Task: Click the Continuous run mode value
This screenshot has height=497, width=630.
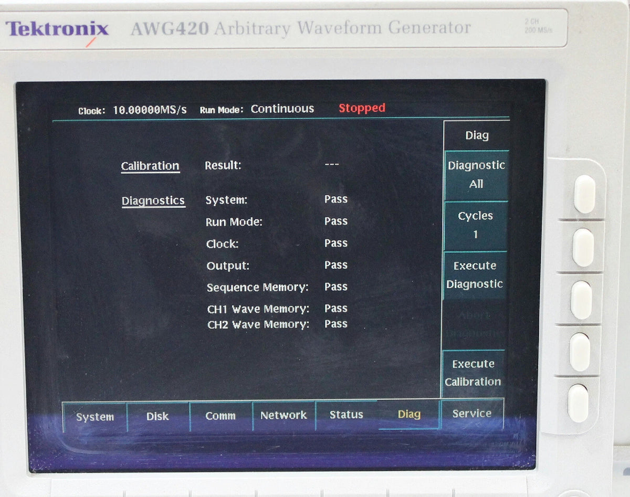Action: 282,109
